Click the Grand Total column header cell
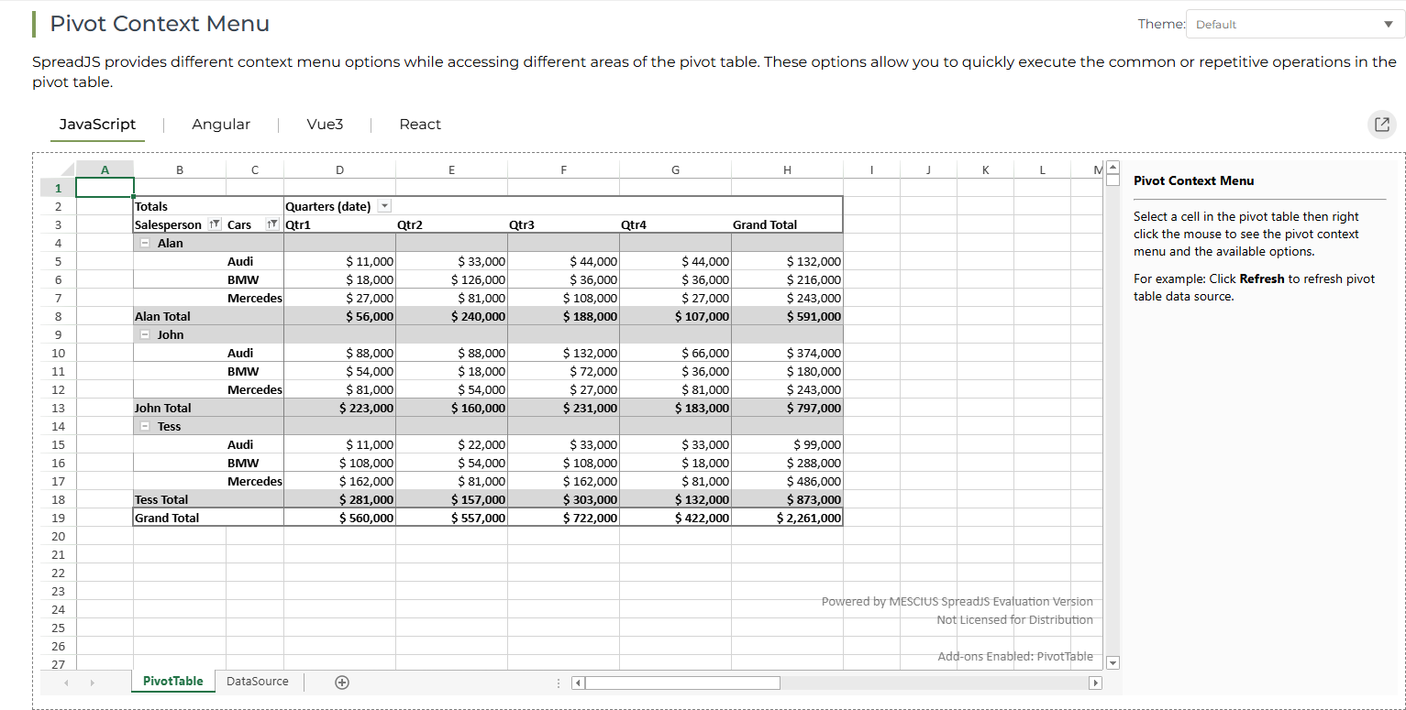 (x=787, y=224)
